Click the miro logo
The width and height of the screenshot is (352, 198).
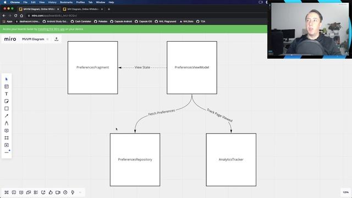click(10, 39)
